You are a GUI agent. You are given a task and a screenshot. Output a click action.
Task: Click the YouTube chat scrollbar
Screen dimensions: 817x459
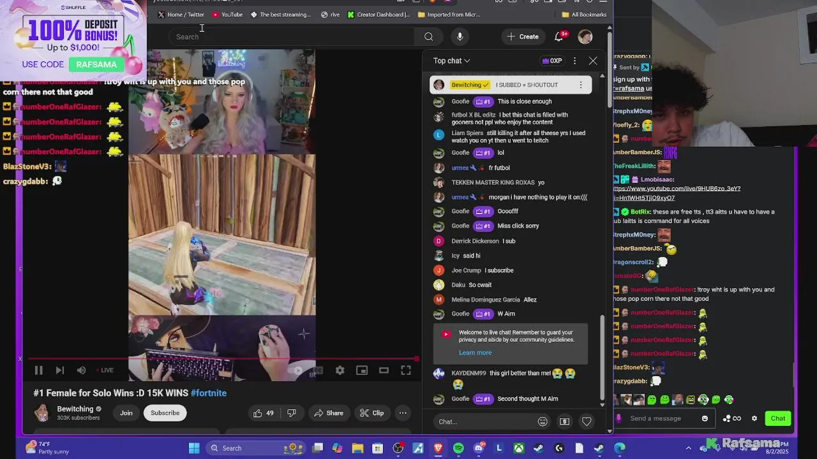(602, 357)
